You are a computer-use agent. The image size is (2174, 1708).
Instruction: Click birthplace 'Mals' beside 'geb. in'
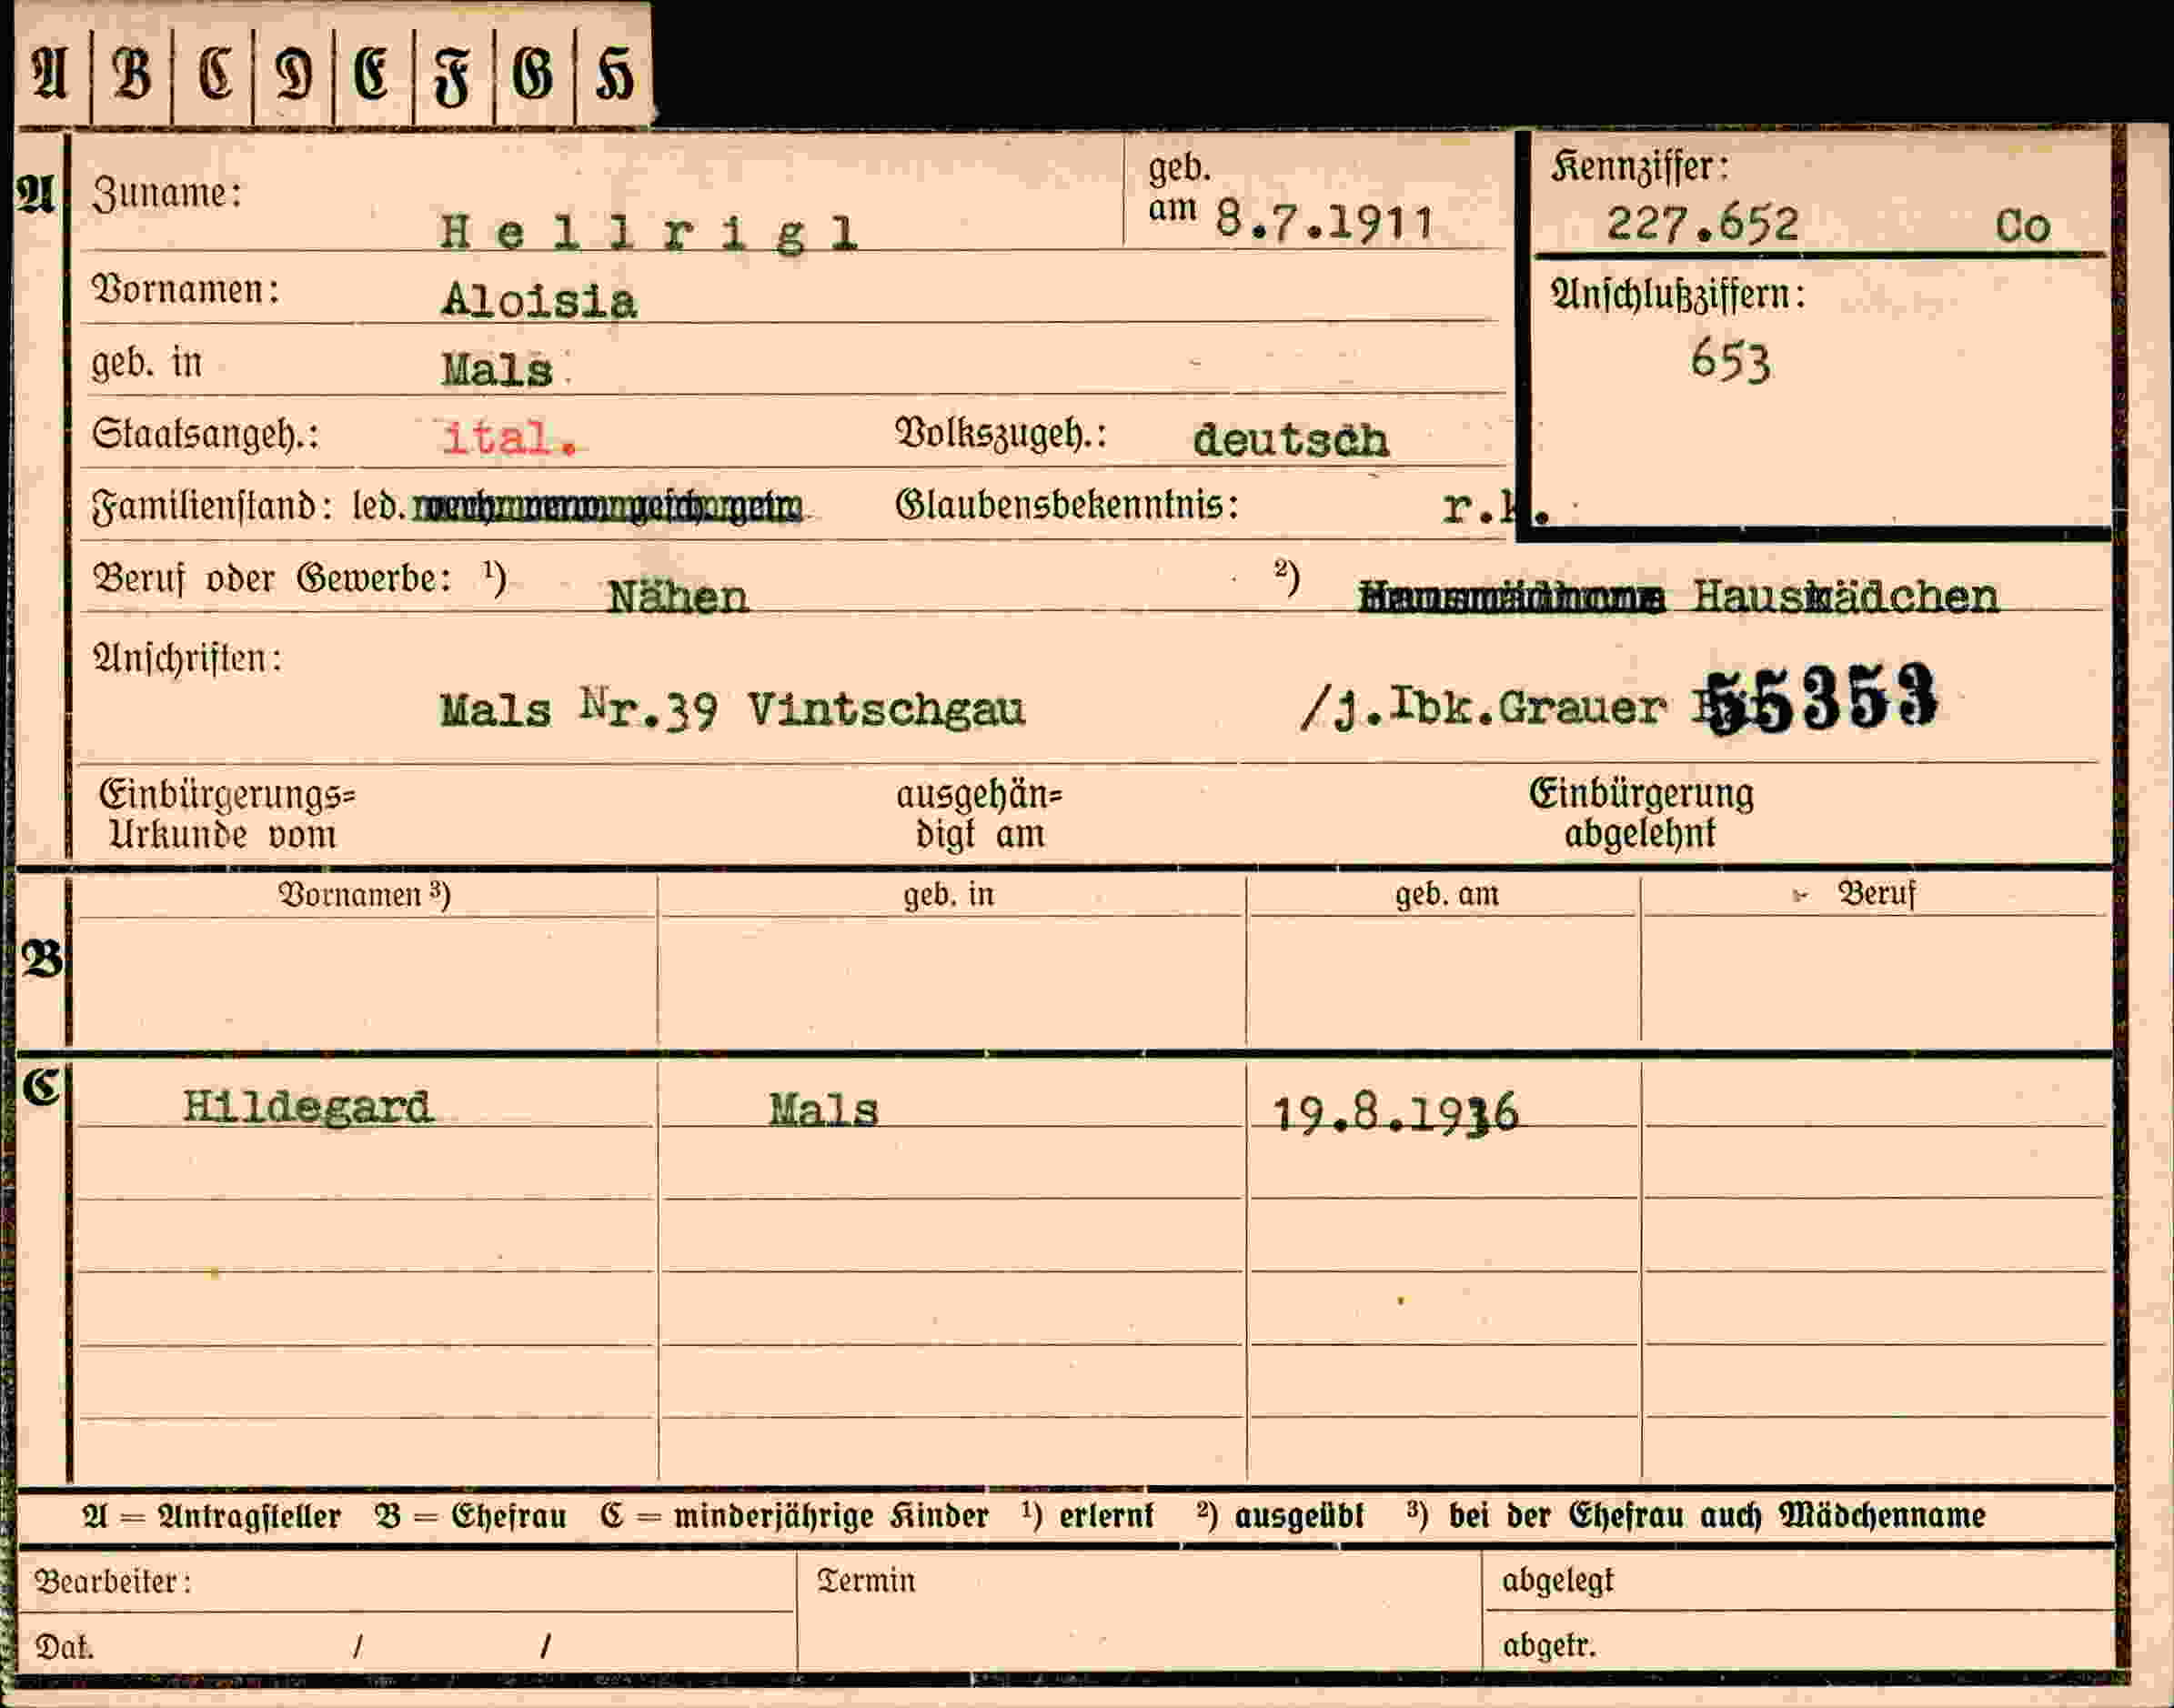(497, 371)
